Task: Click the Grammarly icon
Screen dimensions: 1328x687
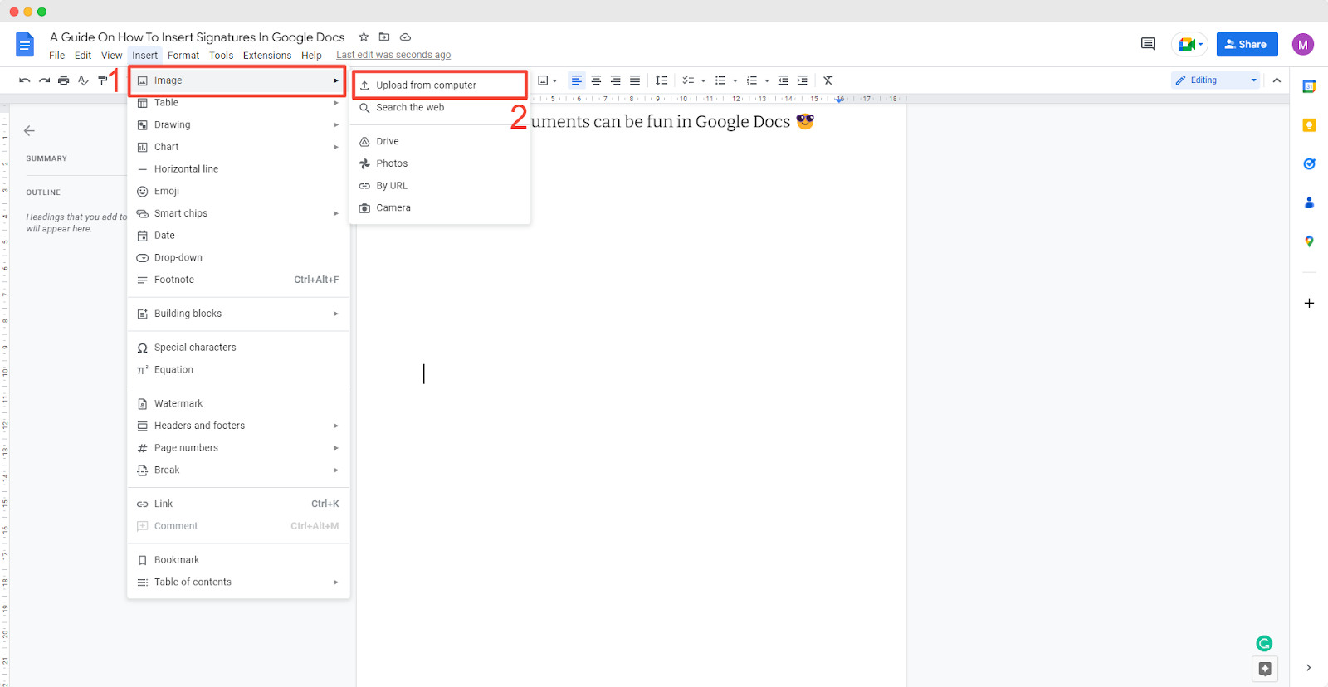Action: point(1264,643)
